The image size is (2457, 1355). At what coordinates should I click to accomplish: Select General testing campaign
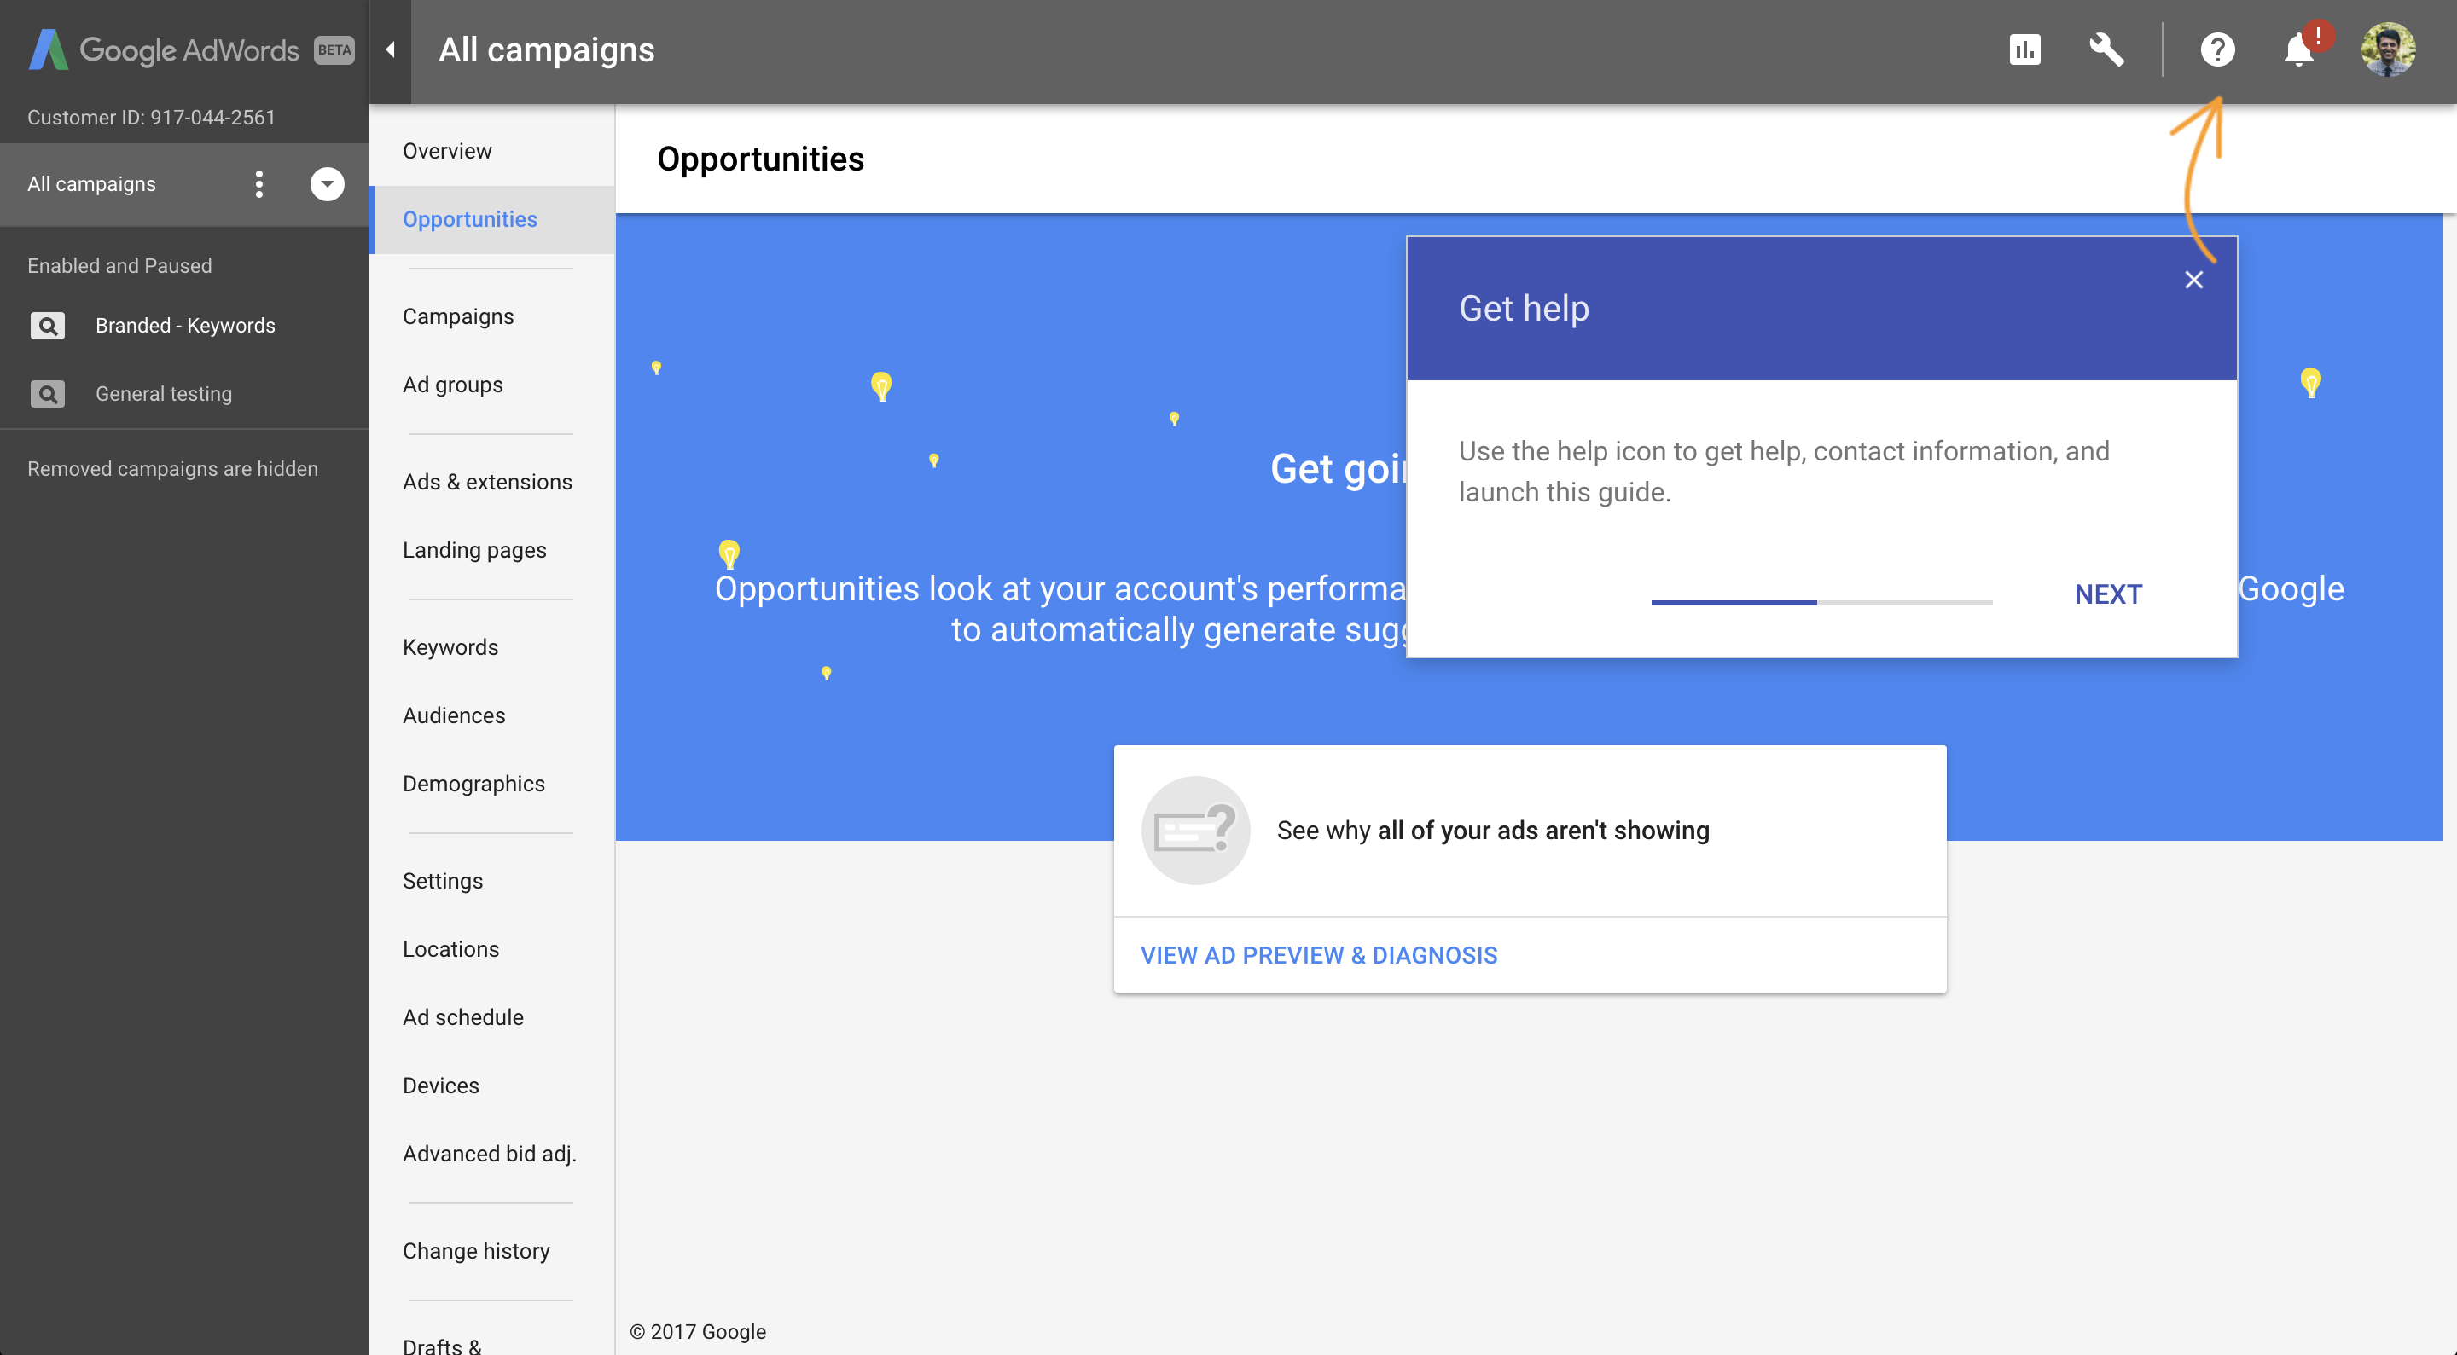pyautogui.click(x=163, y=394)
